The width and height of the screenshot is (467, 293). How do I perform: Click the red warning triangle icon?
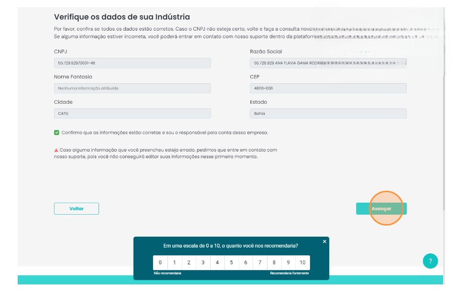[x=56, y=150]
